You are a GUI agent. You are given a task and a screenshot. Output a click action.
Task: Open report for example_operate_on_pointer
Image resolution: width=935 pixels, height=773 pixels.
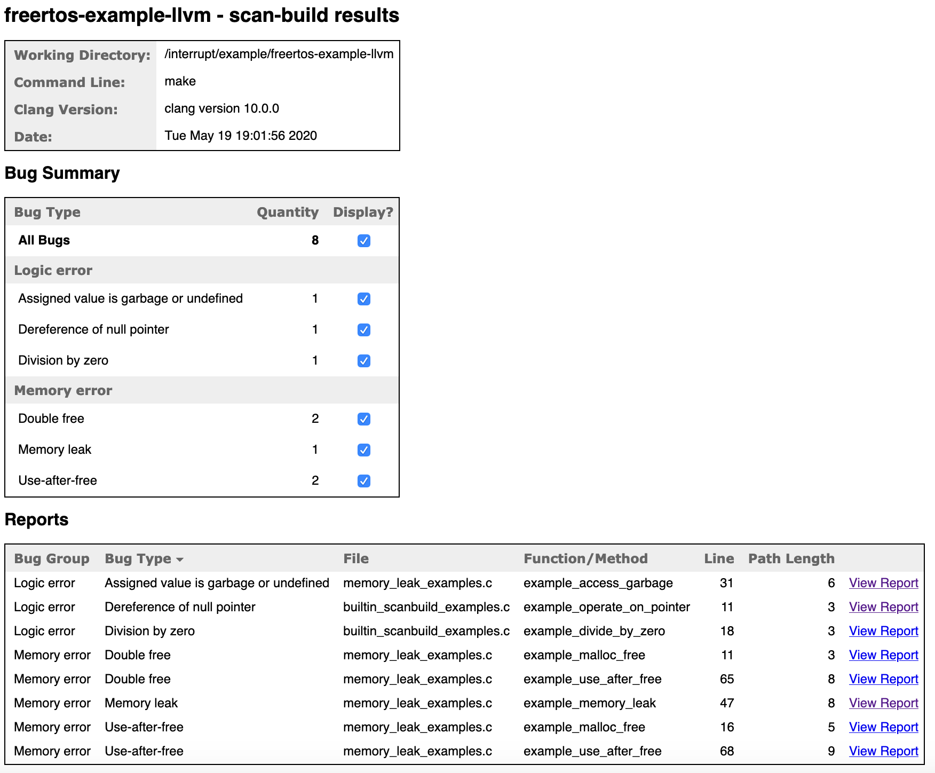pyautogui.click(x=883, y=607)
